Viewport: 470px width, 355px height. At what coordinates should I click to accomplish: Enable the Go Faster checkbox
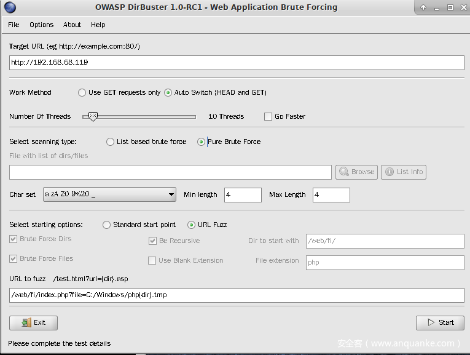268,116
